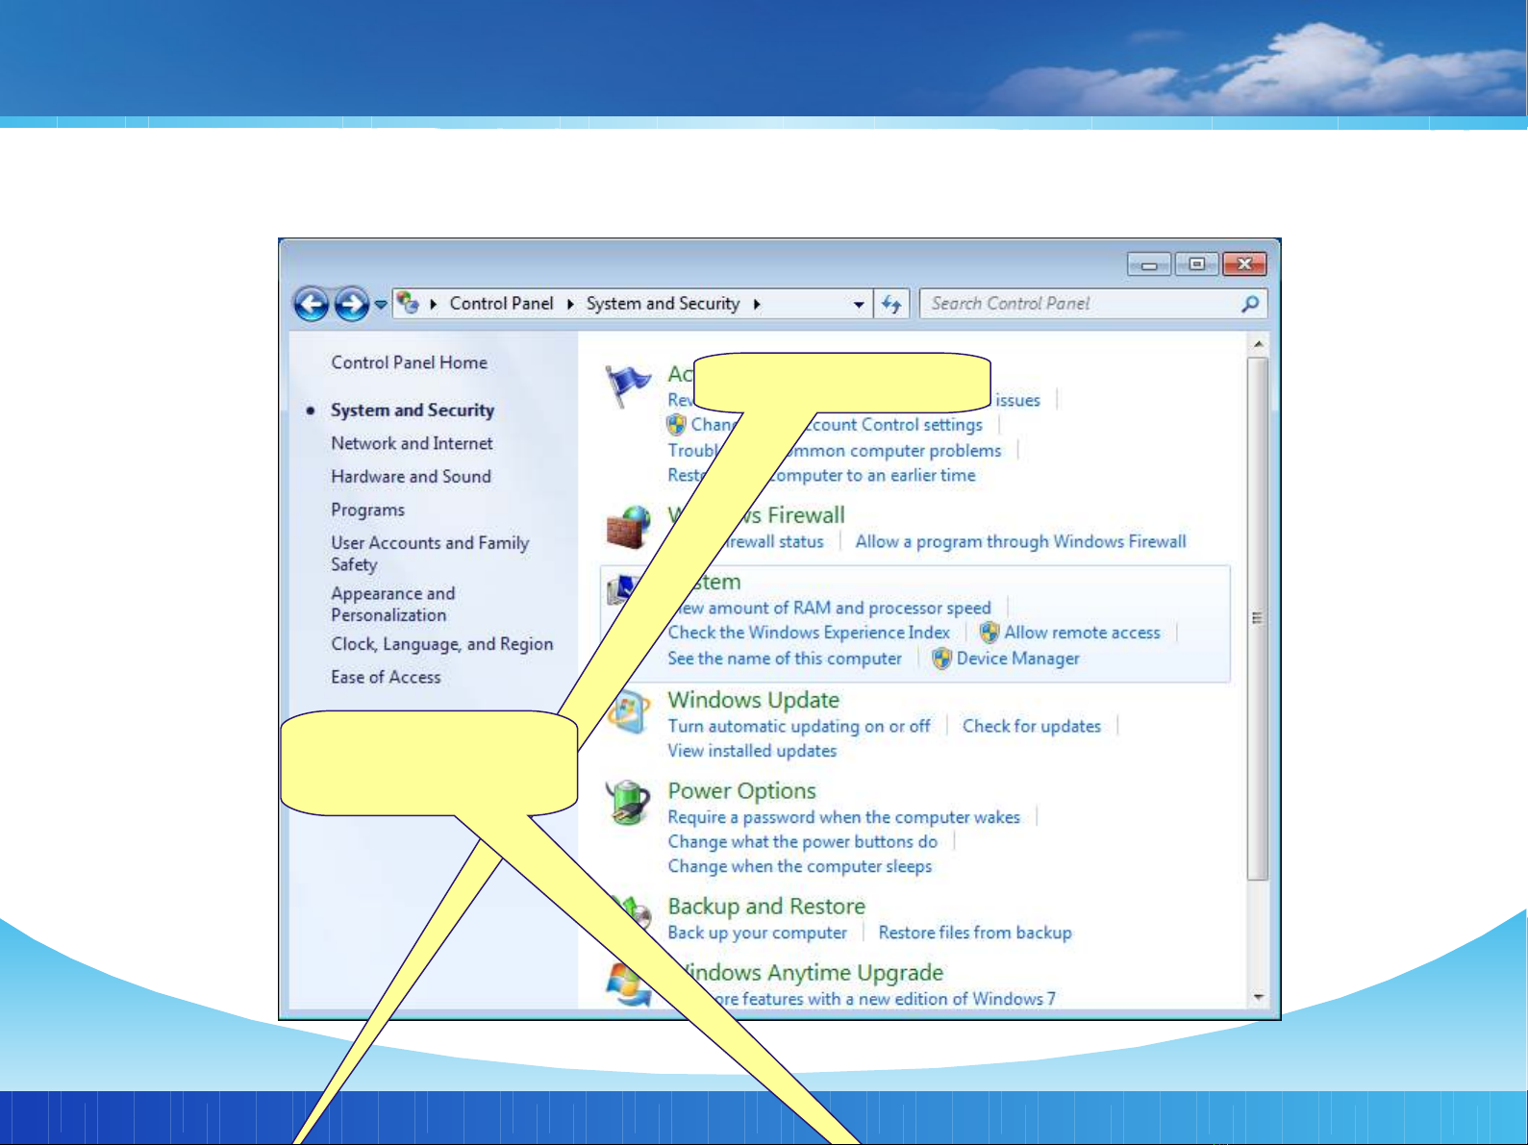Open the address bar history dropdown
1528x1145 pixels.
[x=859, y=304]
